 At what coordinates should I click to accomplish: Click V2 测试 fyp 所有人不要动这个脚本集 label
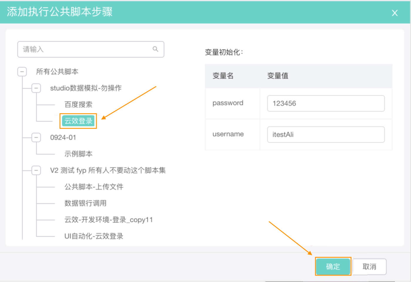coord(108,170)
